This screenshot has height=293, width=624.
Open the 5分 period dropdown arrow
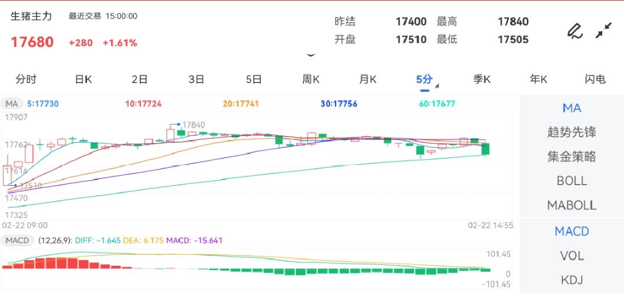click(437, 86)
